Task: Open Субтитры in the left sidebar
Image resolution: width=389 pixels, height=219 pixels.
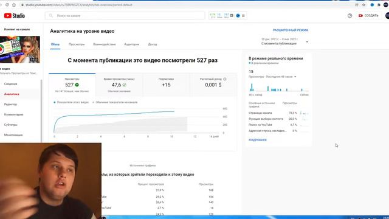Action: [x=11, y=125]
